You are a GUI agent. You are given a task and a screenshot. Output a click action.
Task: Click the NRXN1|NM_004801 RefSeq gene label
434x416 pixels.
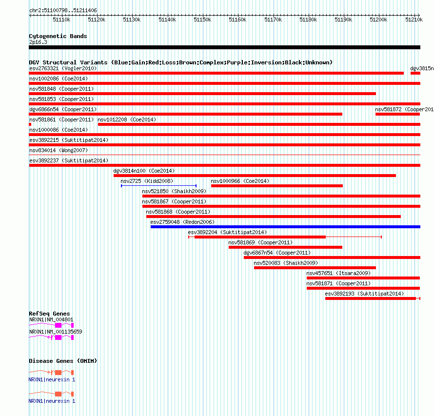coord(52,319)
